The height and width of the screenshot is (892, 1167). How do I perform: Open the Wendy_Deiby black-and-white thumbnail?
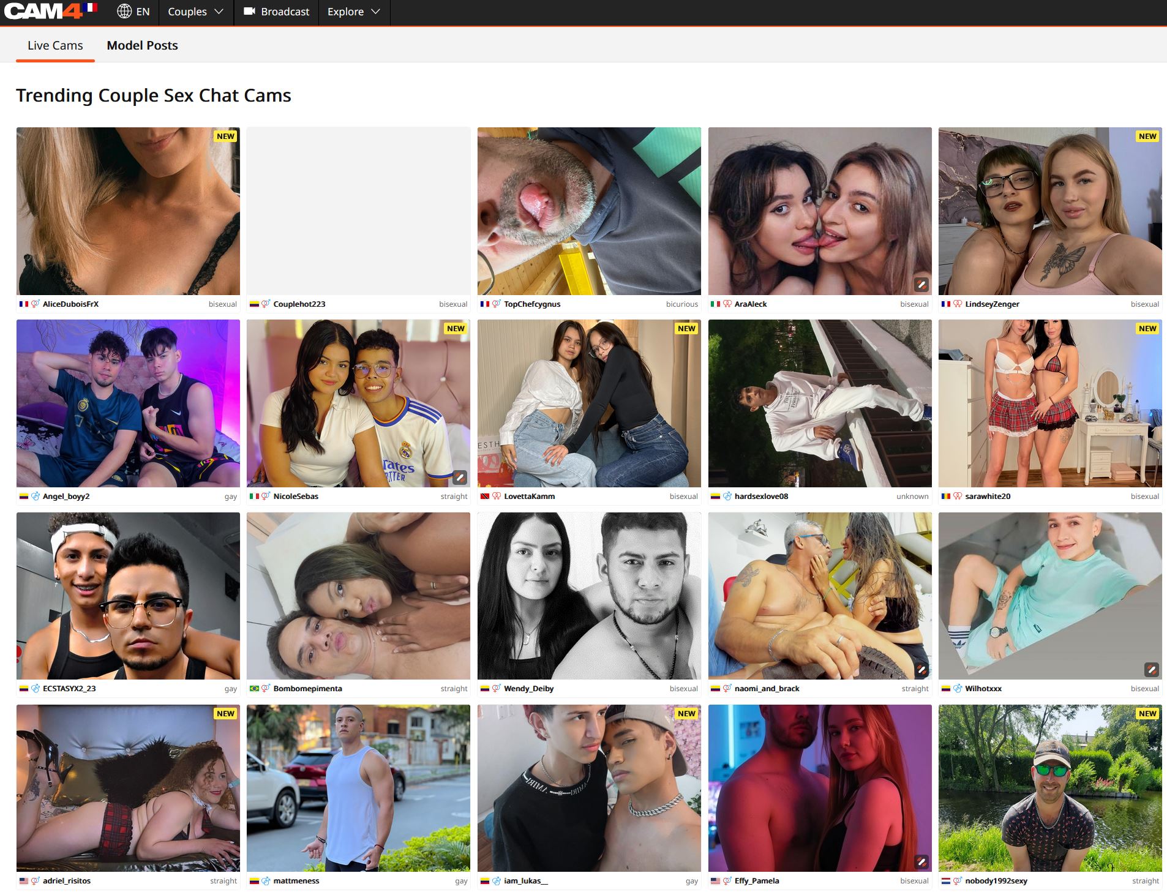589,596
